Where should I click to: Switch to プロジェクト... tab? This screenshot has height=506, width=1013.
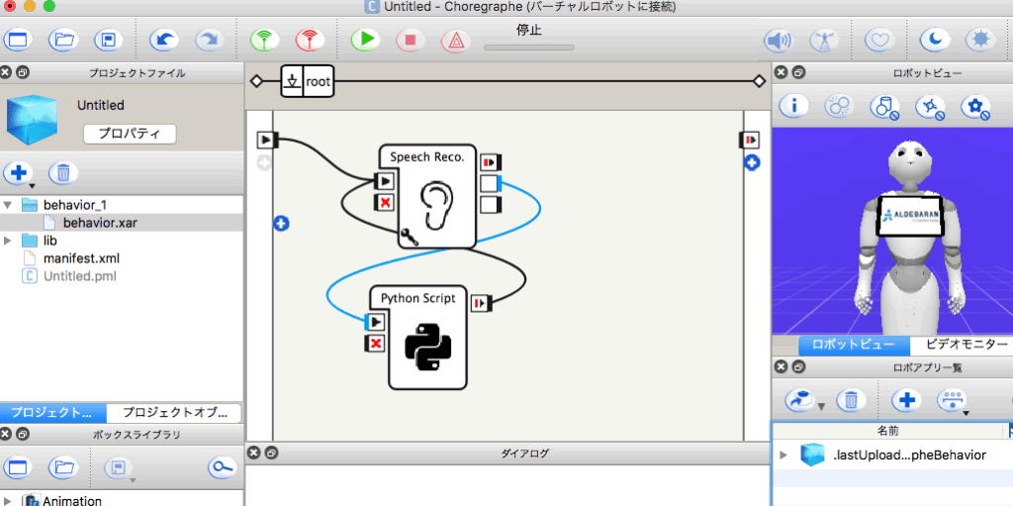point(53,412)
